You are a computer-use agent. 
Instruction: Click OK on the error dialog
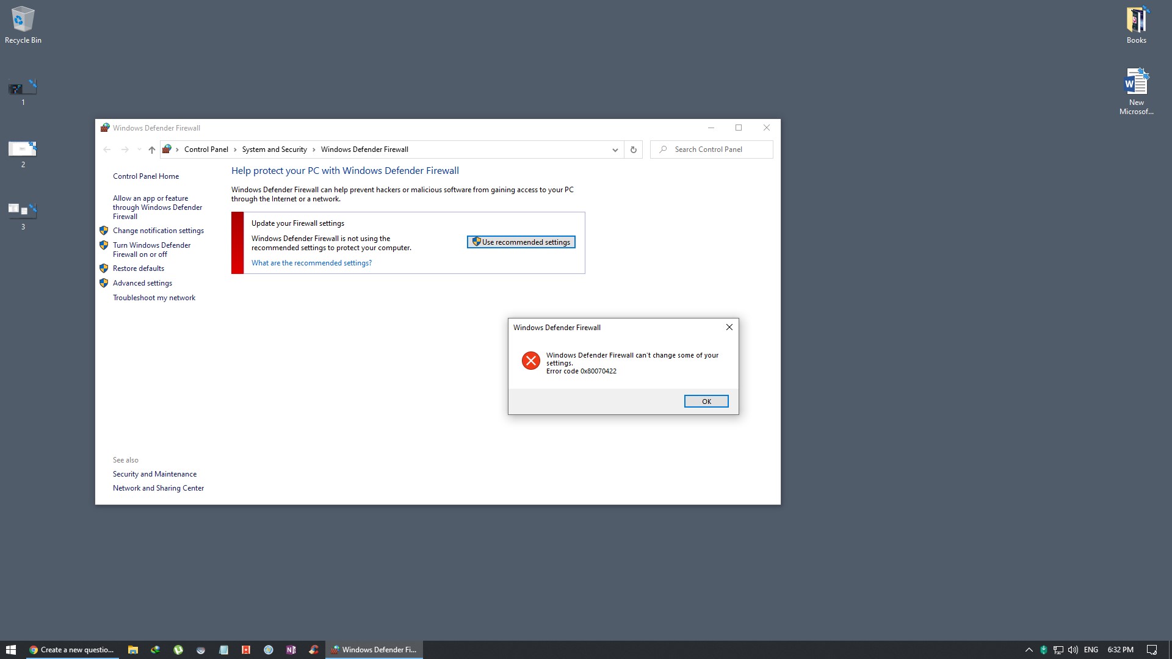point(706,402)
